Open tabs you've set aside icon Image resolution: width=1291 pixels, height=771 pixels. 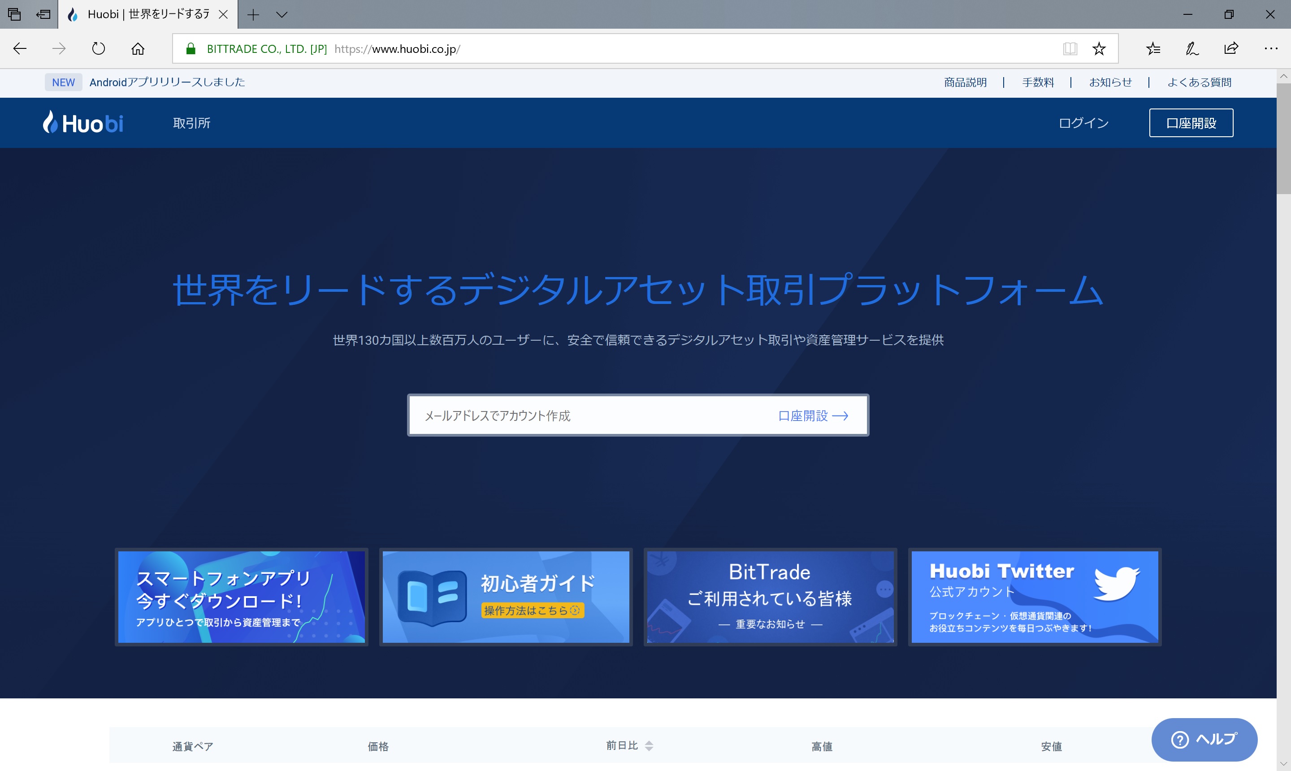pyautogui.click(x=14, y=14)
